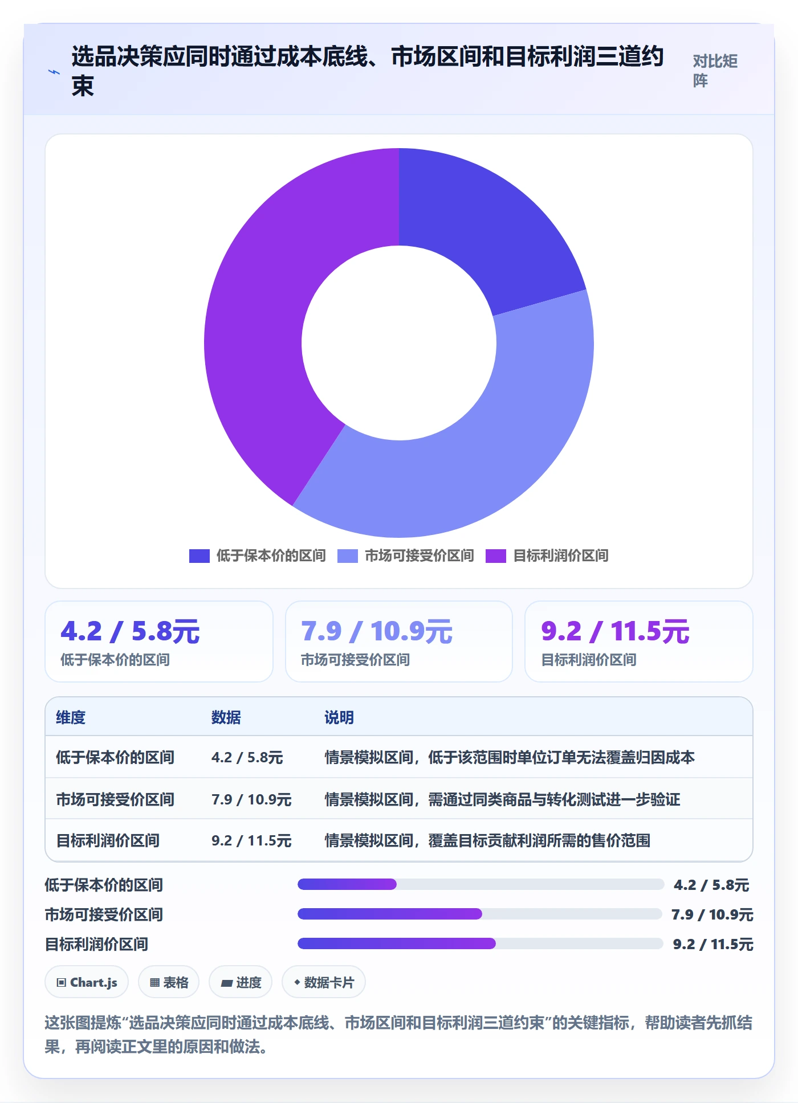798x1103 pixels.
Task: Click table cell 市场可接受价区间
Action: [115, 799]
